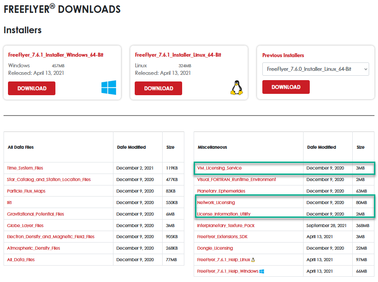Image resolution: width=378 pixels, height=282 pixels.
Task: Open the Network_Licensing link
Action: point(216,203)
